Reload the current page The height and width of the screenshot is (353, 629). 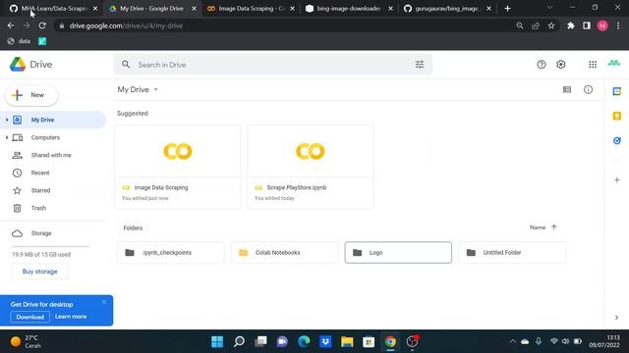pos(42,25)
